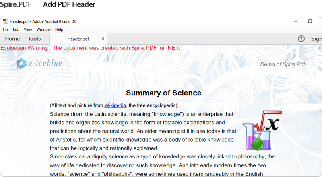Screen dimensions: 322x177
Task: Open the File menu
Action: [6, 29]
